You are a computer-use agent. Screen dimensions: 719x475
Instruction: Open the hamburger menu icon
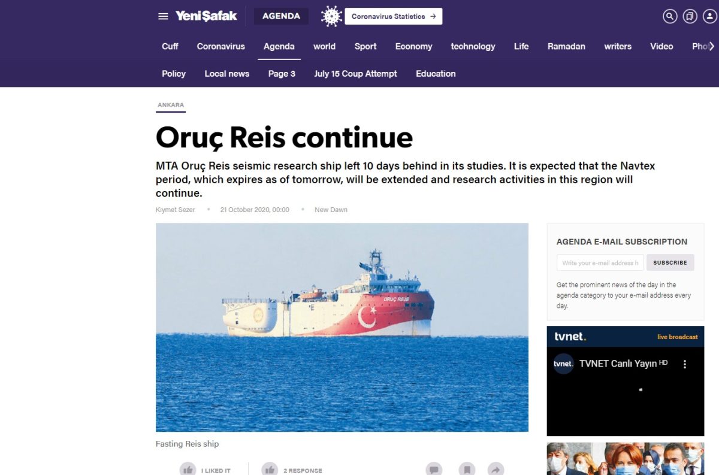point(163,16)
